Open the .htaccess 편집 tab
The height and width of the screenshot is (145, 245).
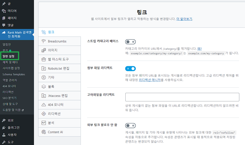click(x=59, y=96)
